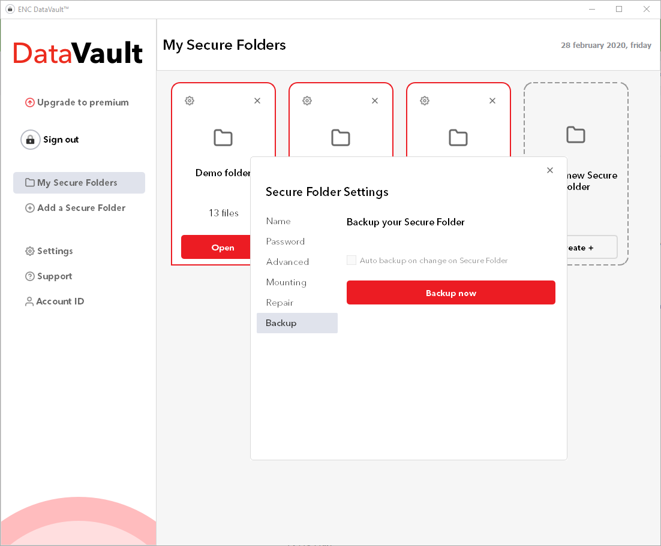
Task: Open gear settings on the second folder card
Action: coord(307,101)
